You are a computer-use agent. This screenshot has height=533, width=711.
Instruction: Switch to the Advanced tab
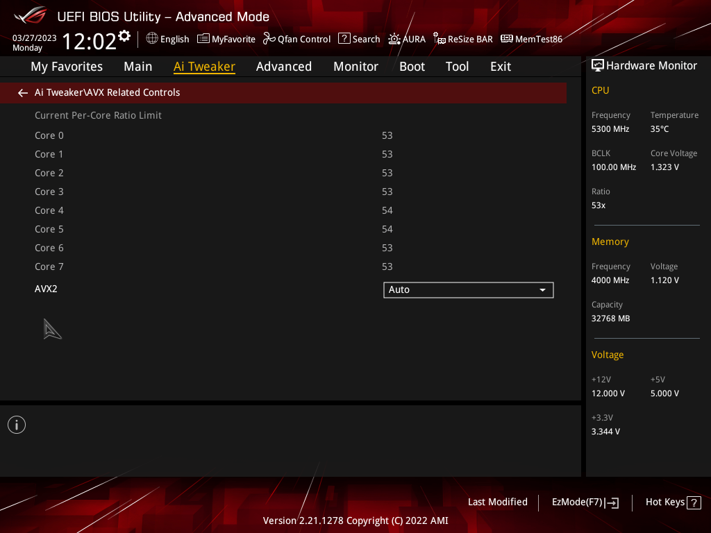pyautogui.click(x=284, y=67)
